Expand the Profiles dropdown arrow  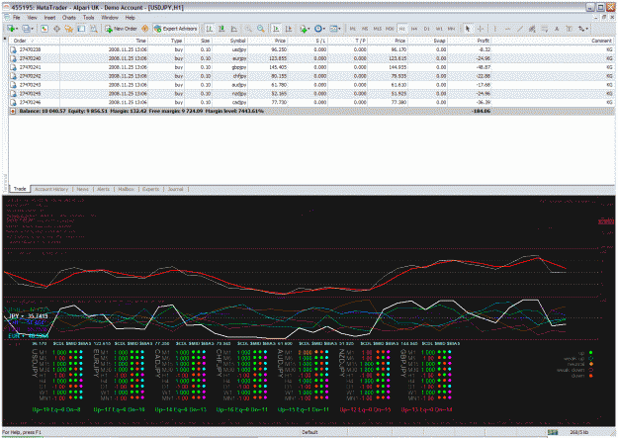(x=33, y=29)
